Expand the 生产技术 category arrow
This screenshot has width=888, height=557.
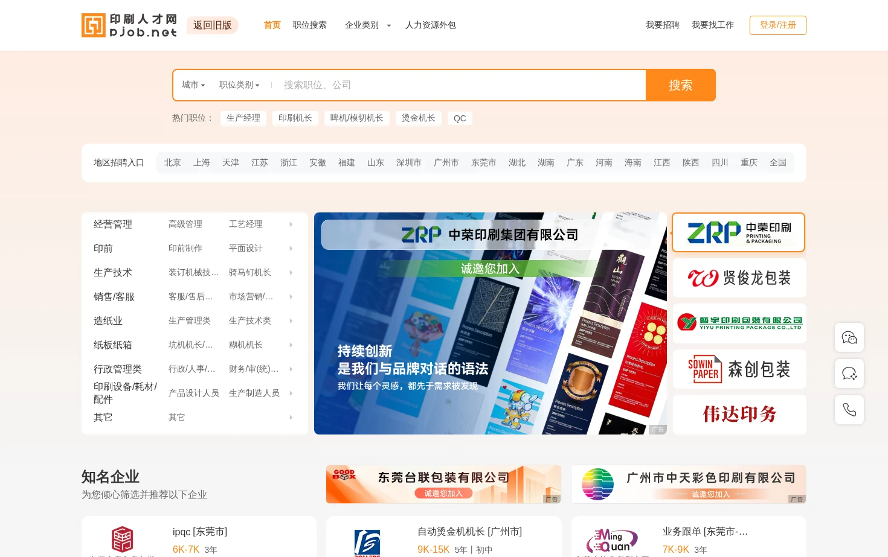(291, 273)
